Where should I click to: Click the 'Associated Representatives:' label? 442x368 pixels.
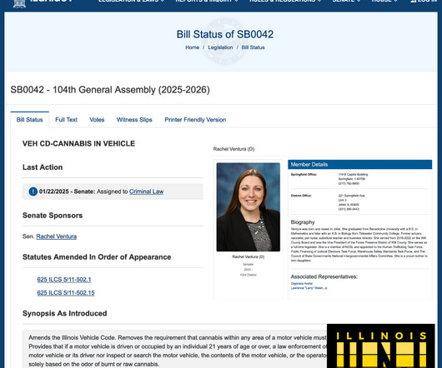324,276
